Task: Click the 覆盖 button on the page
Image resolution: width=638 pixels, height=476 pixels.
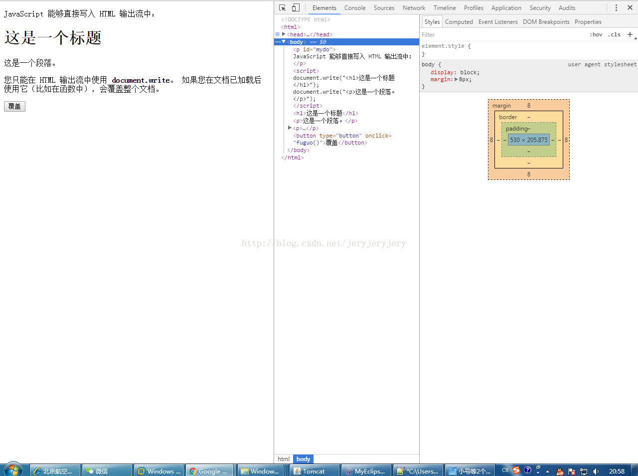Action: [14, 106]
